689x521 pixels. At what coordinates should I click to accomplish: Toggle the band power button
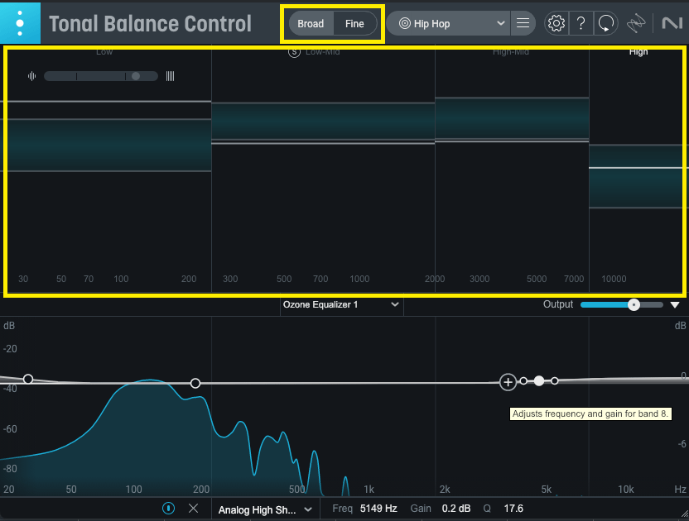click(x=168, y=509)
